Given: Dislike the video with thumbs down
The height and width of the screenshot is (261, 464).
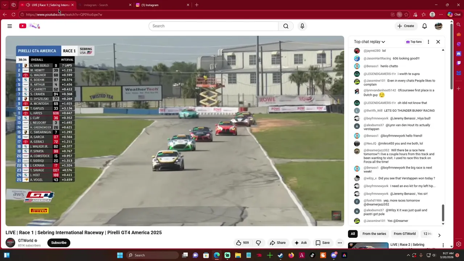Looking at the screenshot, I should coord(258,243).
